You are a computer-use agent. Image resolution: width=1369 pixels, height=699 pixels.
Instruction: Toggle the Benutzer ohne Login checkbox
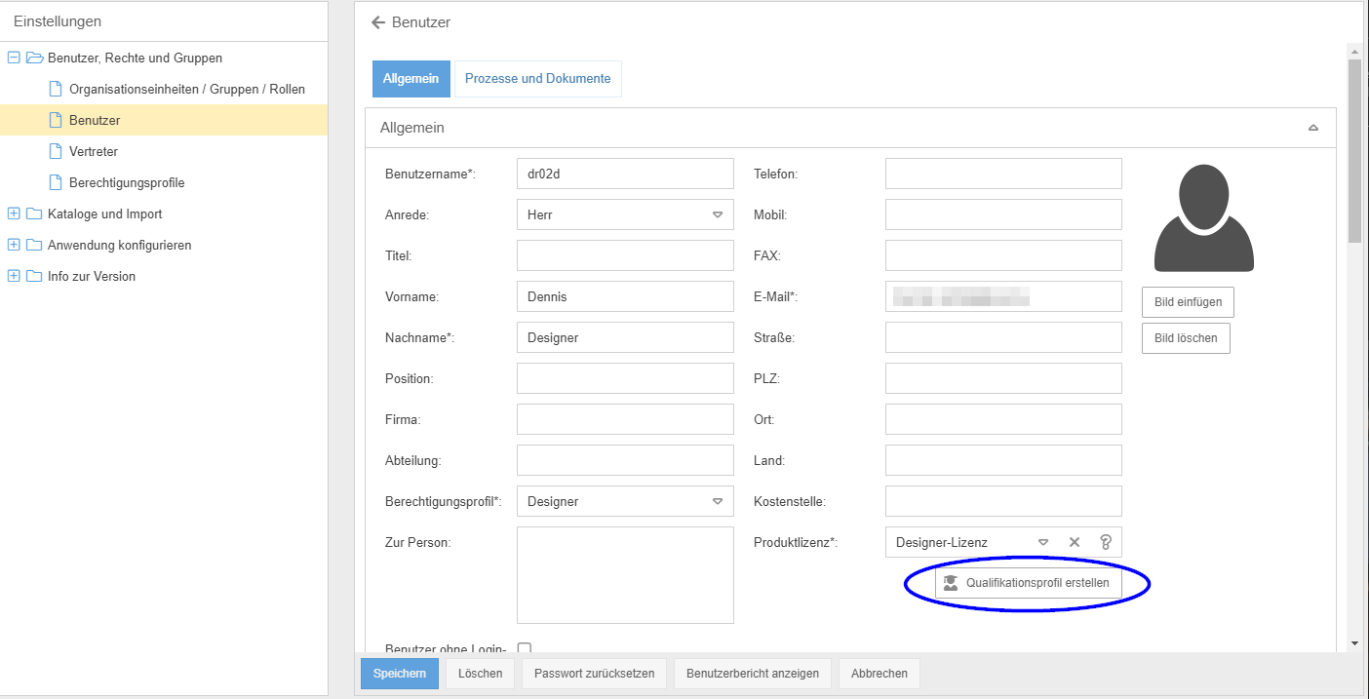(x=524, y=648)
